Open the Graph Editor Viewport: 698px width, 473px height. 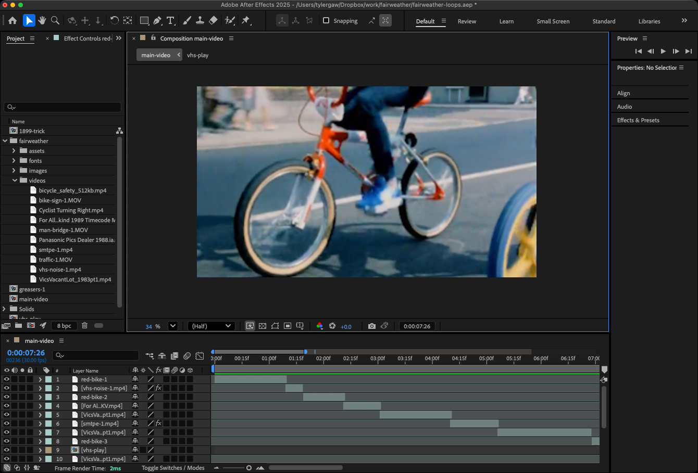[x=200, y=356]
